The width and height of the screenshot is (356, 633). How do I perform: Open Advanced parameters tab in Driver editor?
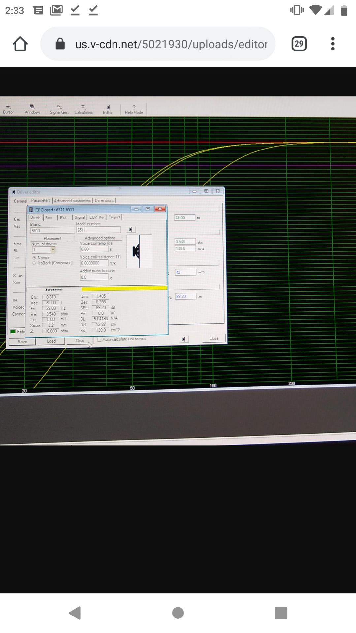(72, 201)
